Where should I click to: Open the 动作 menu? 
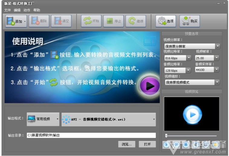(27, 10)
